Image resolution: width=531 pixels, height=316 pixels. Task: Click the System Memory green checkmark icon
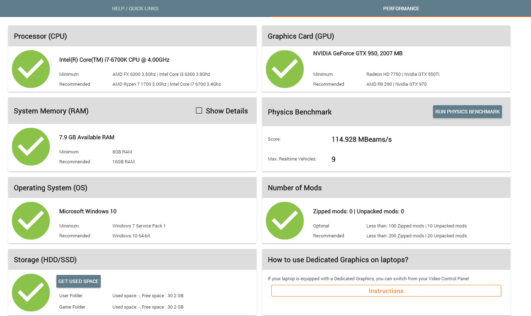(31, 147)
